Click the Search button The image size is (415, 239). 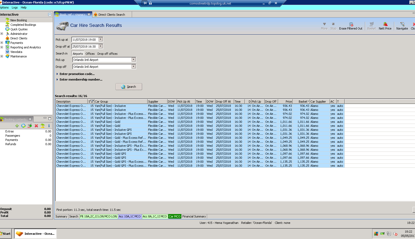pyautogui.click(x=129, y=87)
